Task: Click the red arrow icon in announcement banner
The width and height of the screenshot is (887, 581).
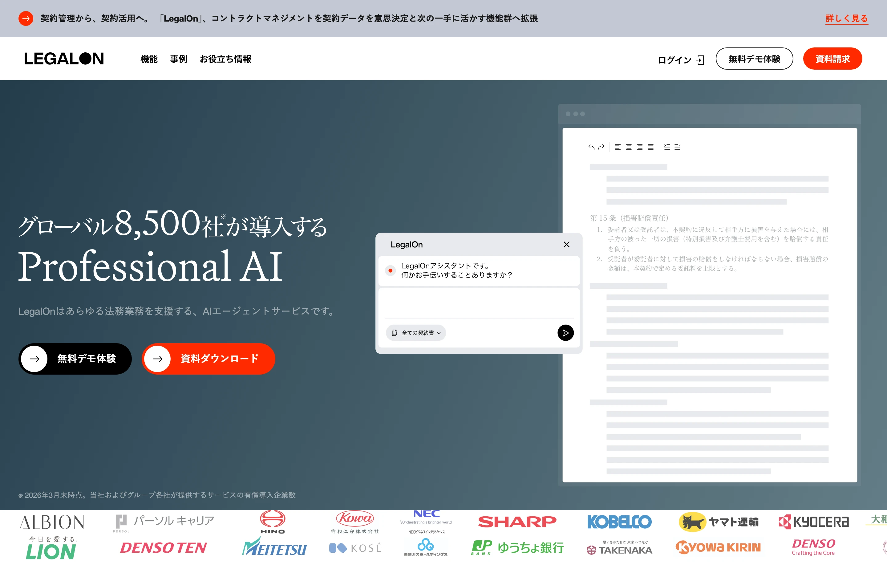Action: click(x=26, y=18)
